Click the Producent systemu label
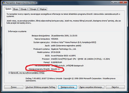The height and width of the screenshot is (93, 129). [42, 49]
